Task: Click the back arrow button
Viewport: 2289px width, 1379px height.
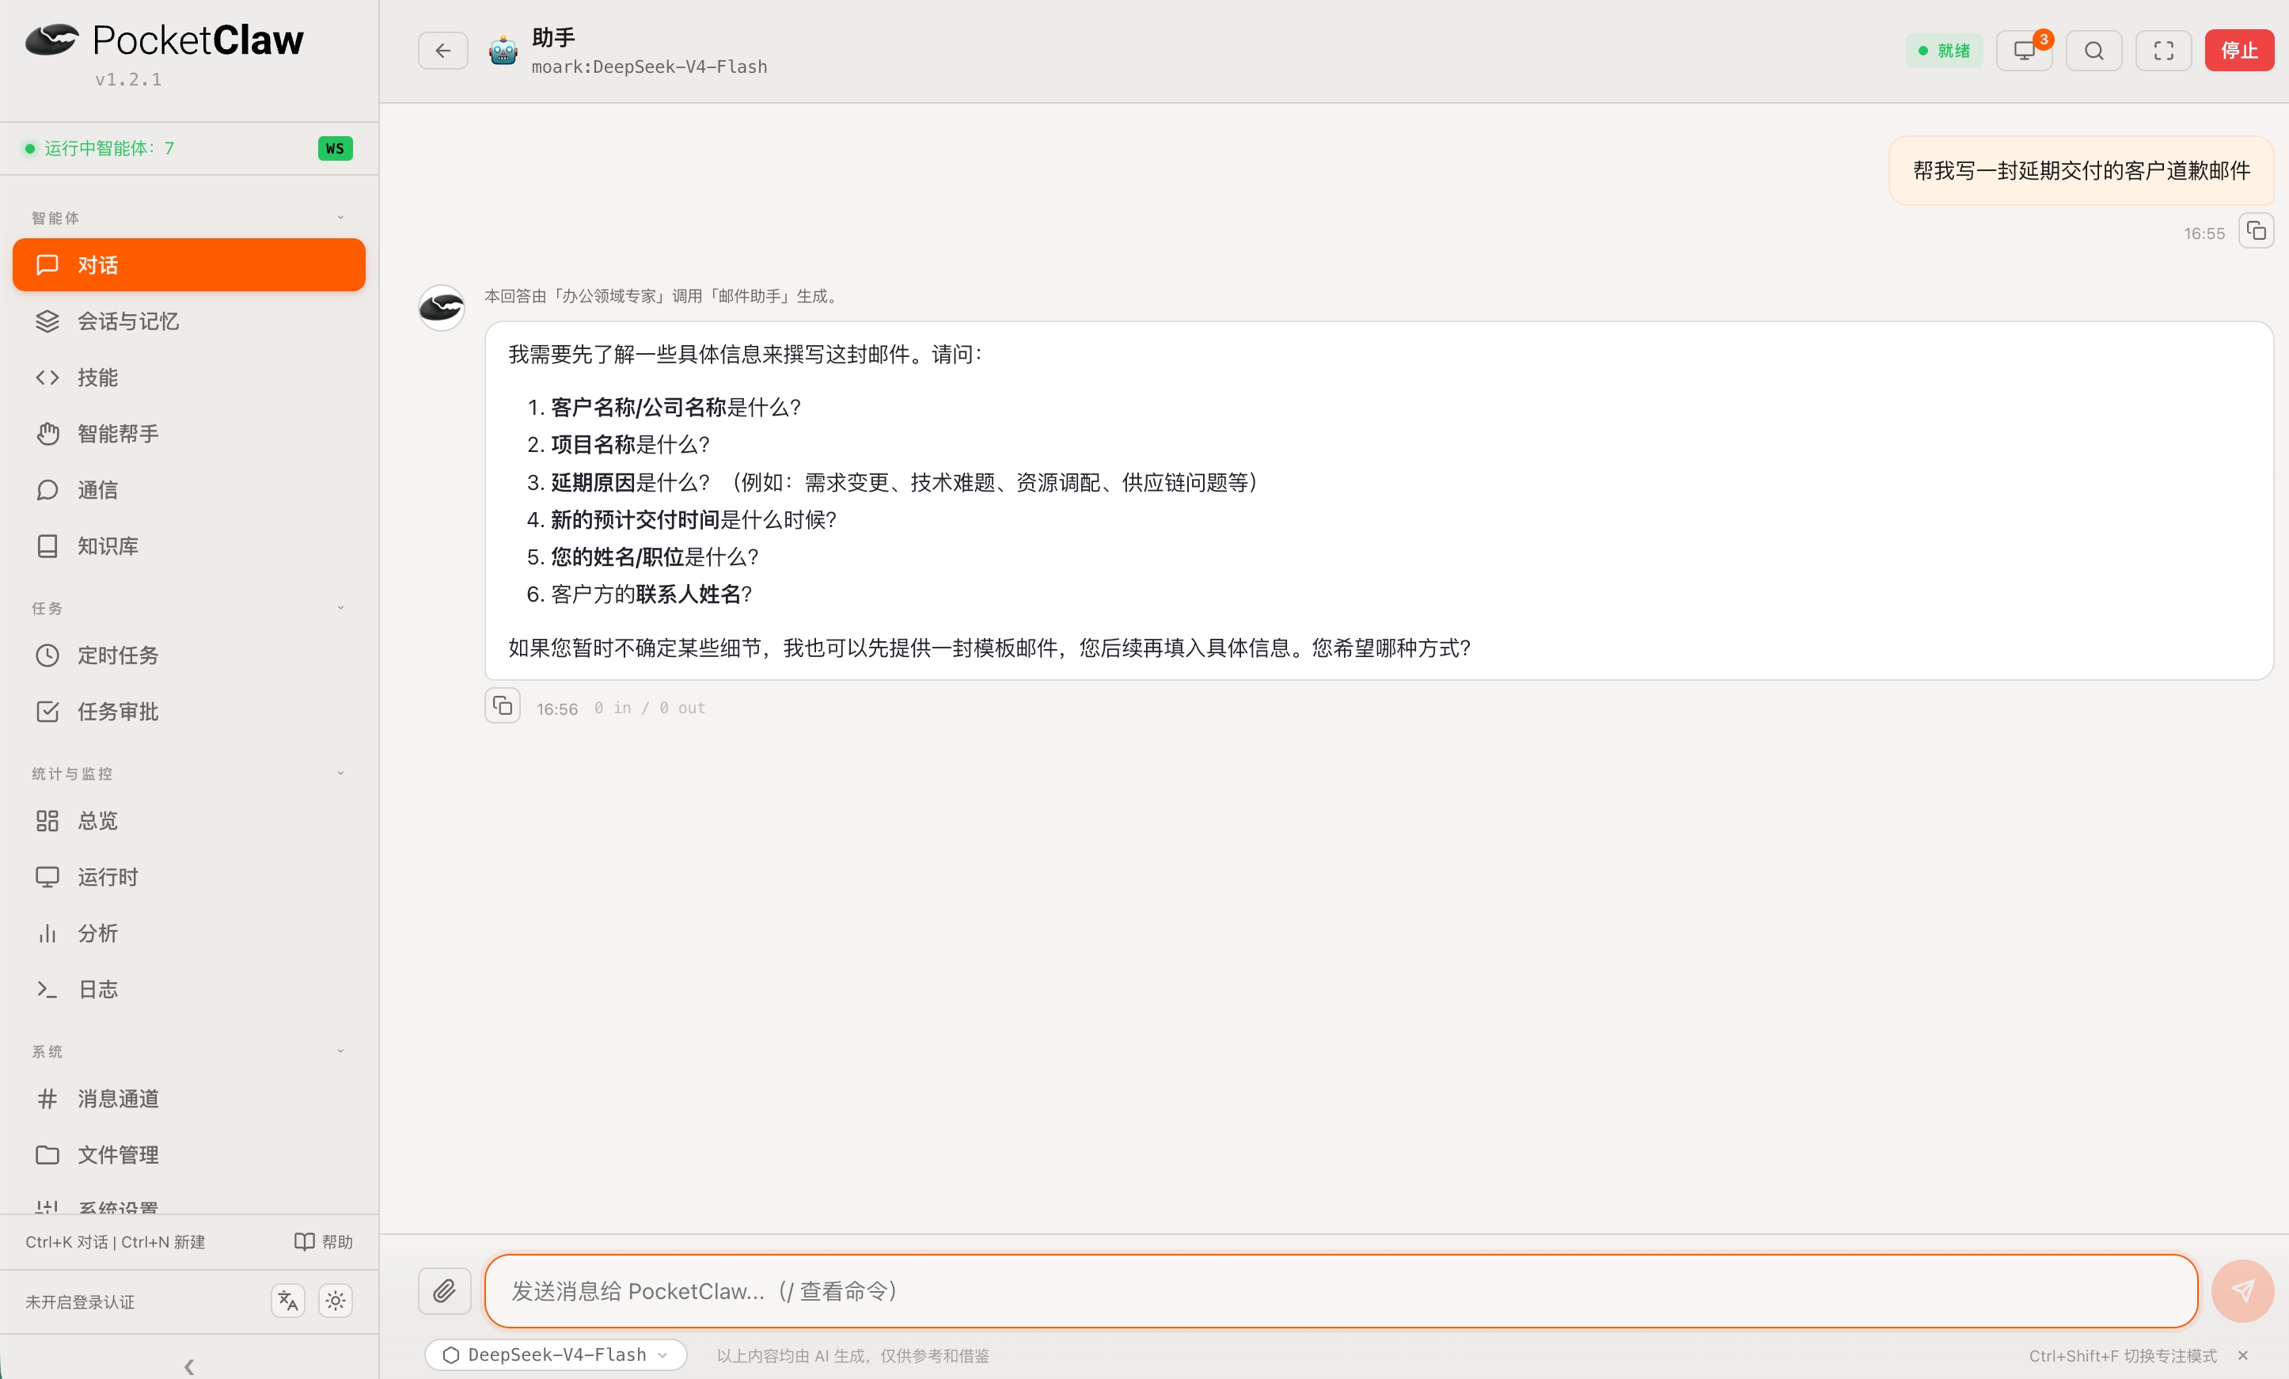Action: [x=442, y=50]
